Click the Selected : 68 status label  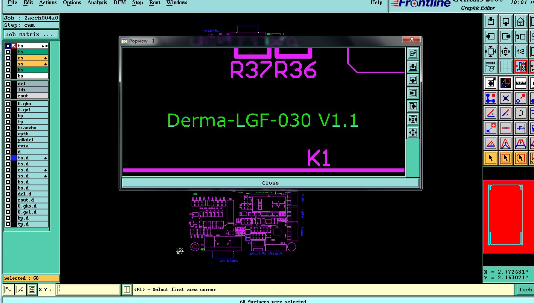31,278
